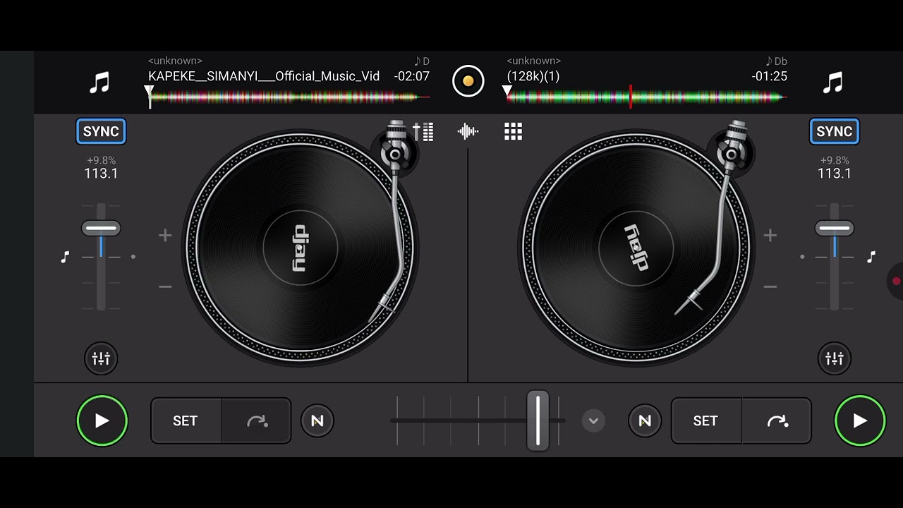Open the right deck EQ mixer controls

834,358
